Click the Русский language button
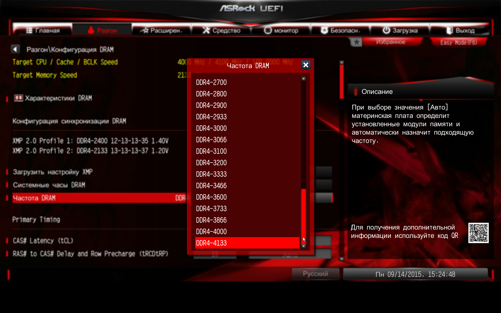 [x=315, y=274]
